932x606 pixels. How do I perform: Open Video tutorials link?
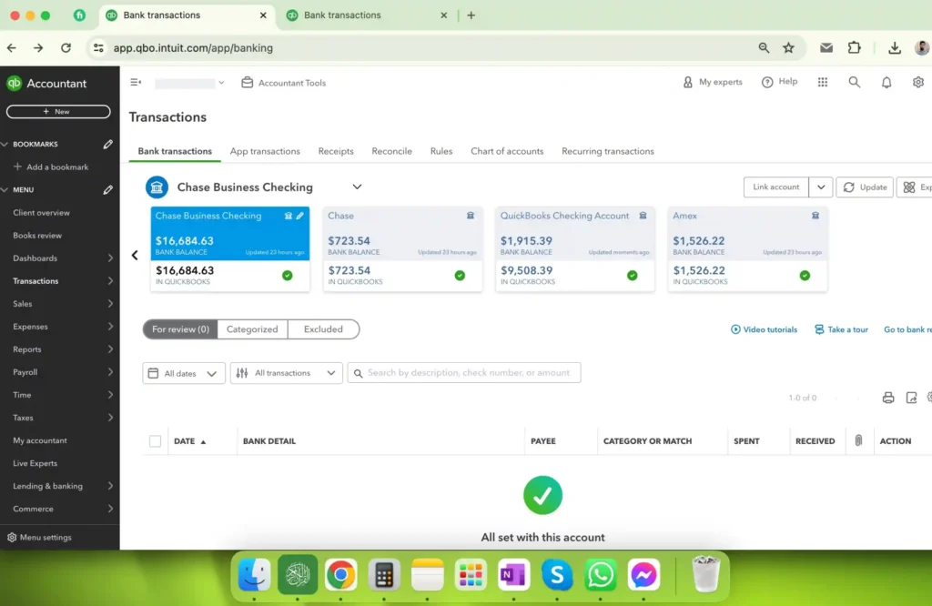pos(764,329)
